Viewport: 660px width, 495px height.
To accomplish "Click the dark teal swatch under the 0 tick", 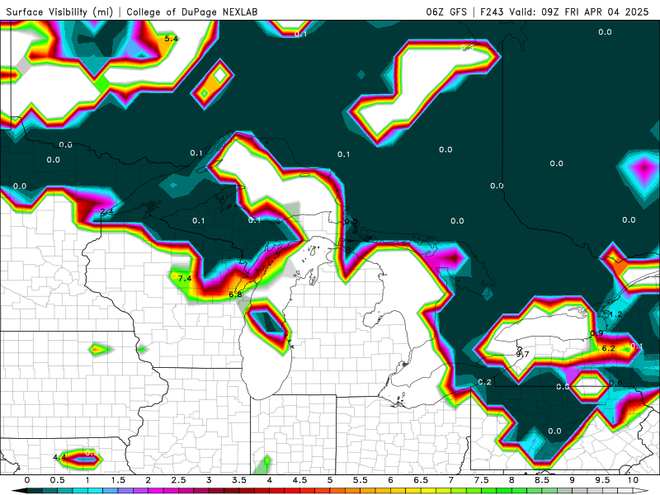I will [33, 491].
